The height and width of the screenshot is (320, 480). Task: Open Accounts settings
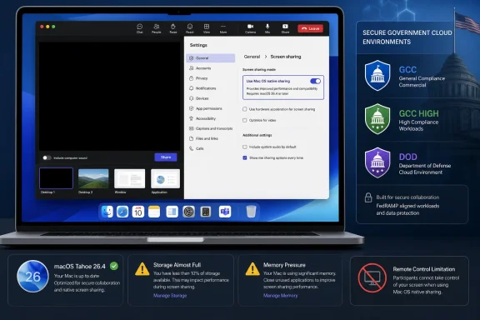point(211,68)
